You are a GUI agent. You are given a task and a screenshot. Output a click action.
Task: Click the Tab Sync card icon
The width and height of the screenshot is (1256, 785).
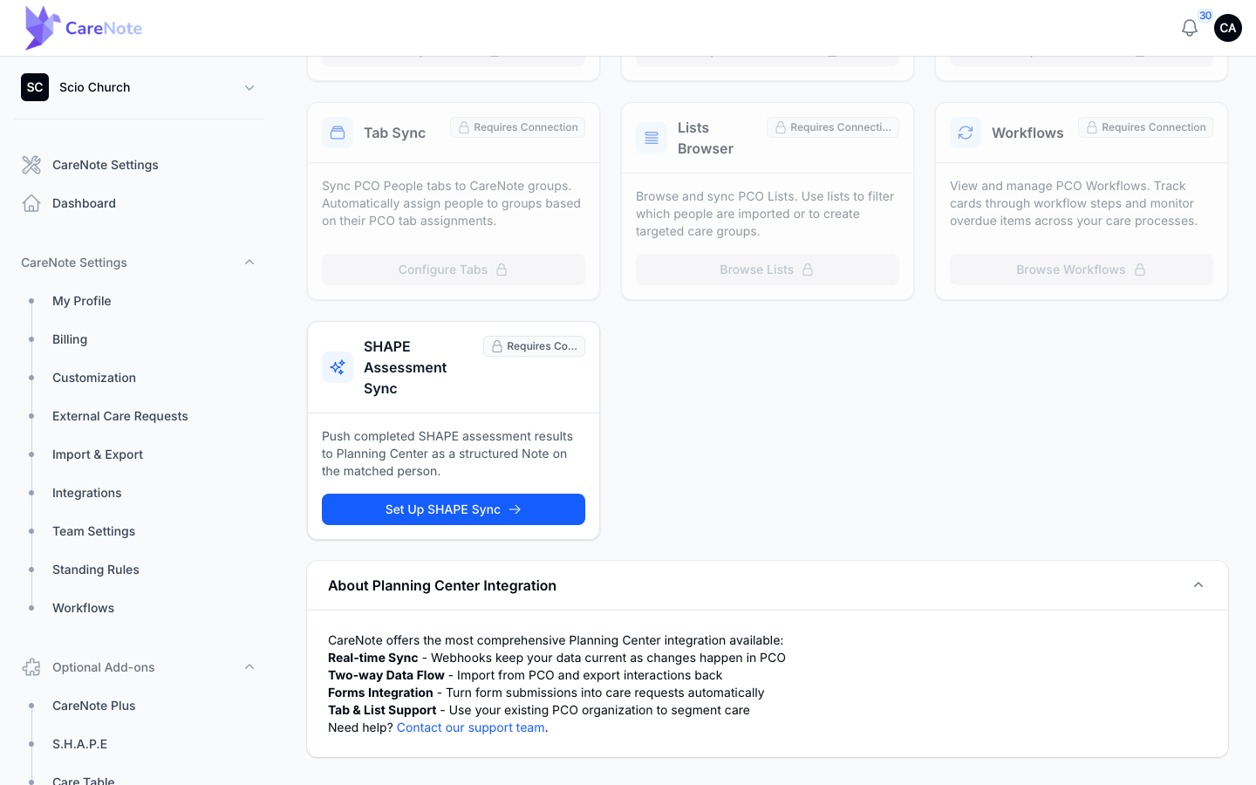point(338,133)
